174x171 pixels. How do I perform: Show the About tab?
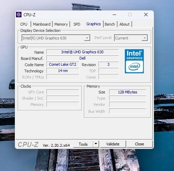point(124,24)
